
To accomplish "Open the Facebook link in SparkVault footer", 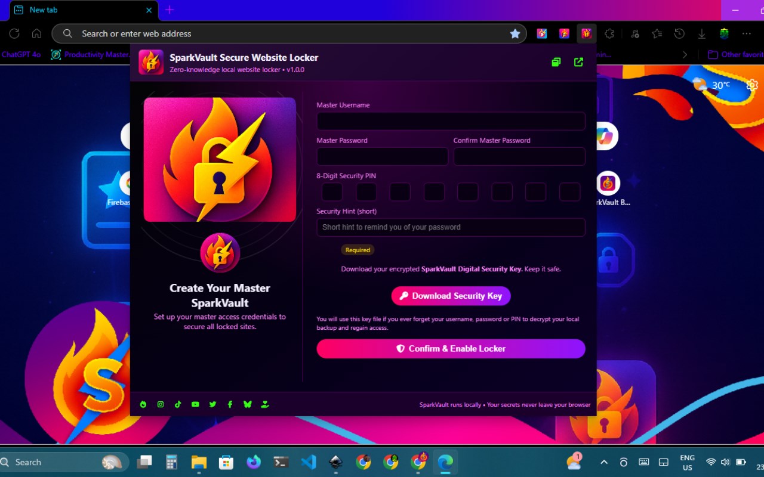I will tap(230, 404).
